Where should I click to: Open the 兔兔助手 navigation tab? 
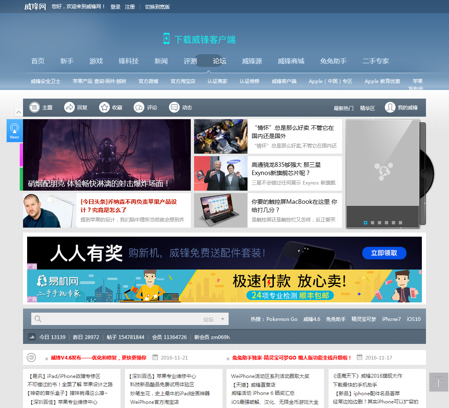[x=333, y=61]
